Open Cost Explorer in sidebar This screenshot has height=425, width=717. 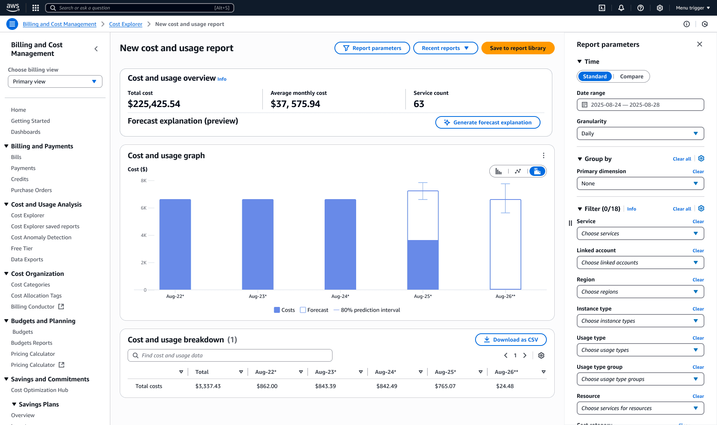pyautogui.click(x=28, y=215)
